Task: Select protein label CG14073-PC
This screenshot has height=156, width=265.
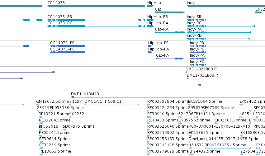Action: pyautogui.click(x=62, y=49)
